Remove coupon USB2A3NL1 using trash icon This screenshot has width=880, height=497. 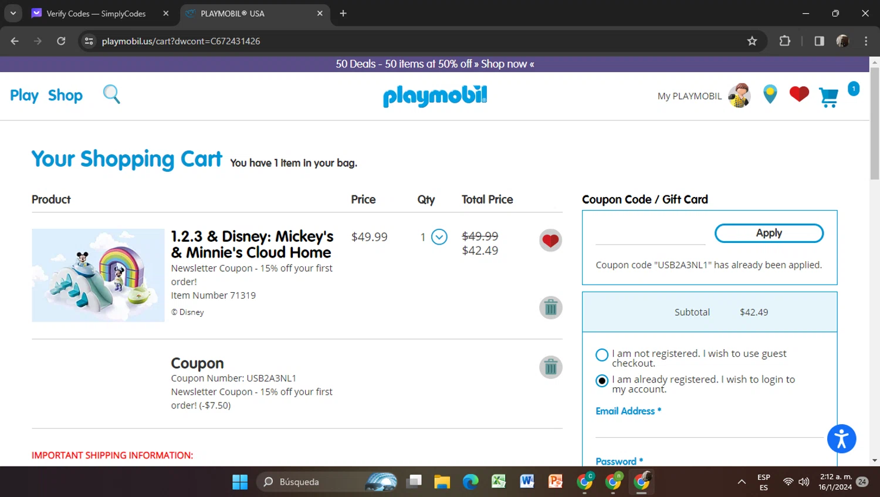[550, 367]
